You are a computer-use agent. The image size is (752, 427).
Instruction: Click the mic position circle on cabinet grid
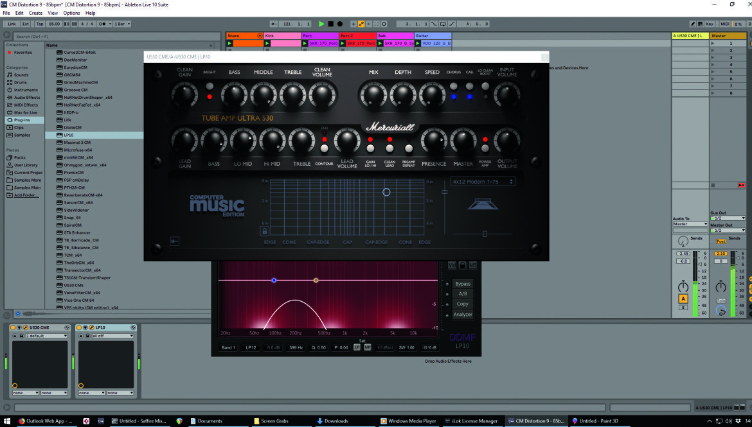click(386, 192)
